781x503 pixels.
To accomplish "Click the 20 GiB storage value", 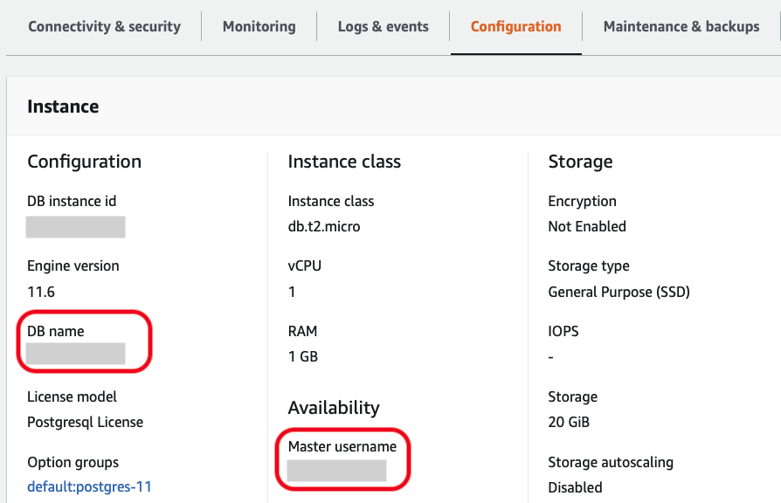I will [566, 422].
